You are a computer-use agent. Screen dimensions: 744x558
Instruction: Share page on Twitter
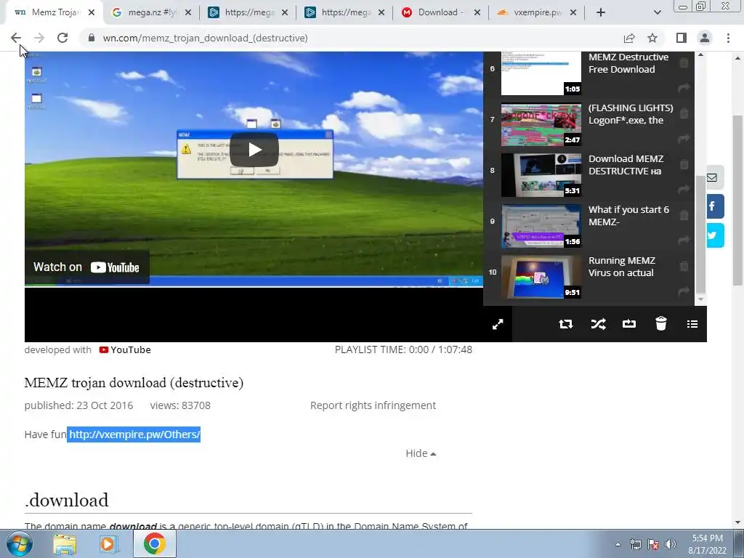[715, 235]
